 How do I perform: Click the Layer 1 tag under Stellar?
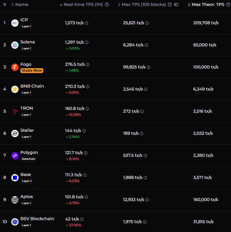tap(26, 137)
